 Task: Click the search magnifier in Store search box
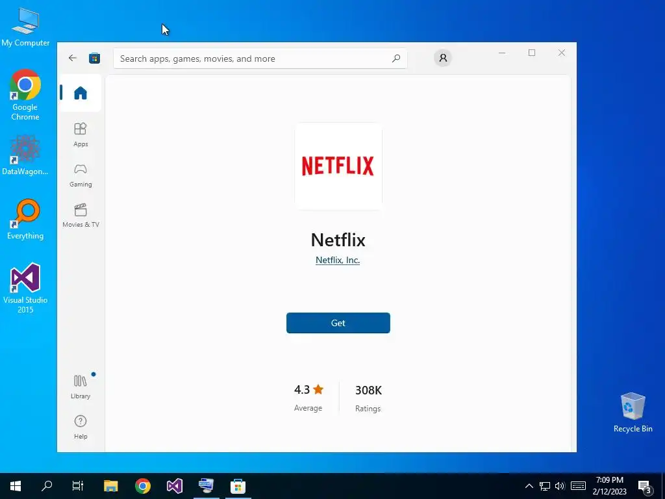point(396,58)
